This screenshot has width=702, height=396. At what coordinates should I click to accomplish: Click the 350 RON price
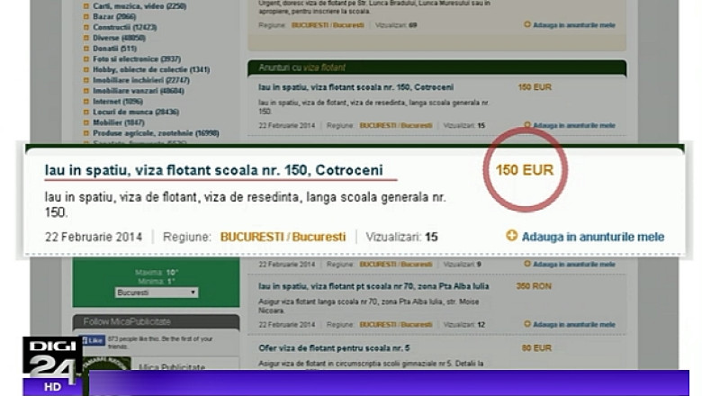tap(534, 286)
